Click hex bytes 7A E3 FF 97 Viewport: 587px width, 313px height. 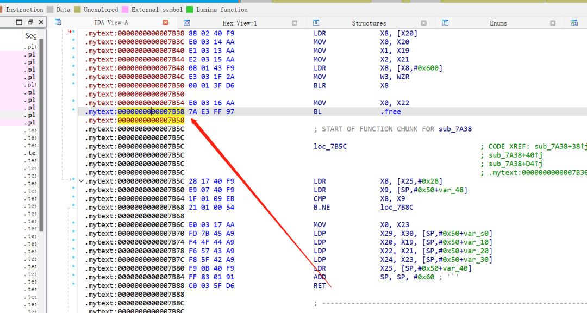(x=211, y=111)
